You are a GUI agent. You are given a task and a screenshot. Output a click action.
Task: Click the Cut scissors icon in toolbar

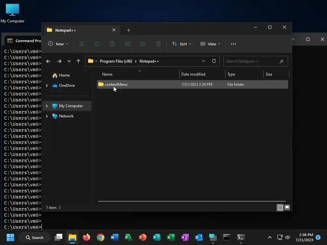81,44
